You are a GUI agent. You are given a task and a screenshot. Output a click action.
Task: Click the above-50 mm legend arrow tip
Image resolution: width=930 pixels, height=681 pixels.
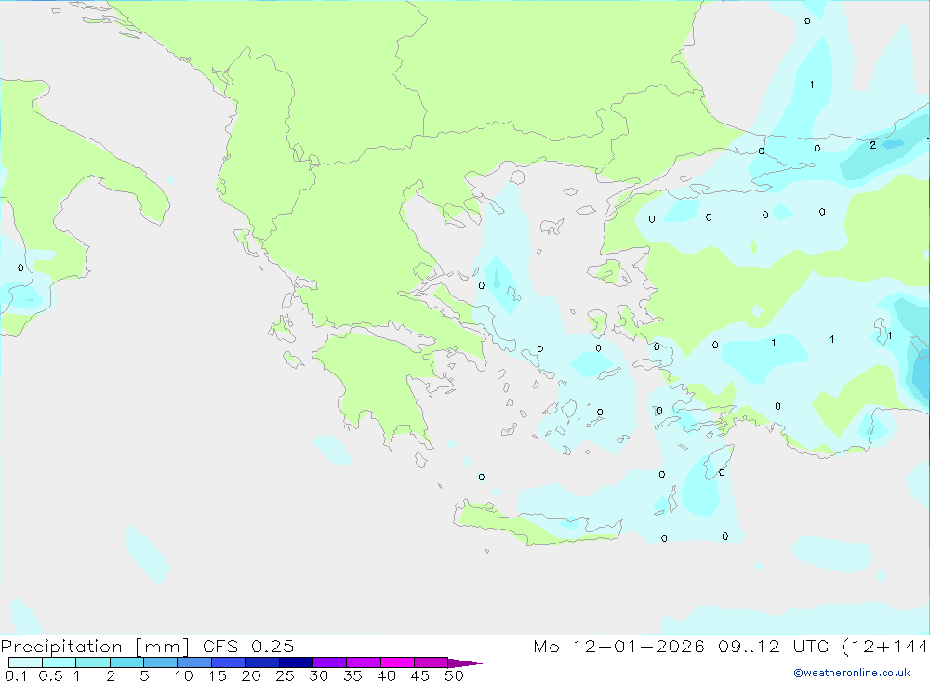465,663
